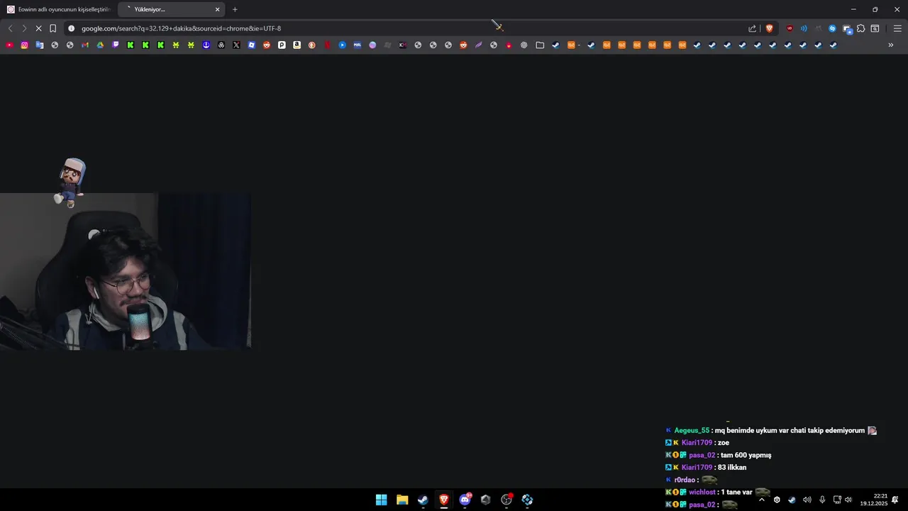Open Gmail bookmark
This screenshot has height=511, width=908.
coord(85,45)
